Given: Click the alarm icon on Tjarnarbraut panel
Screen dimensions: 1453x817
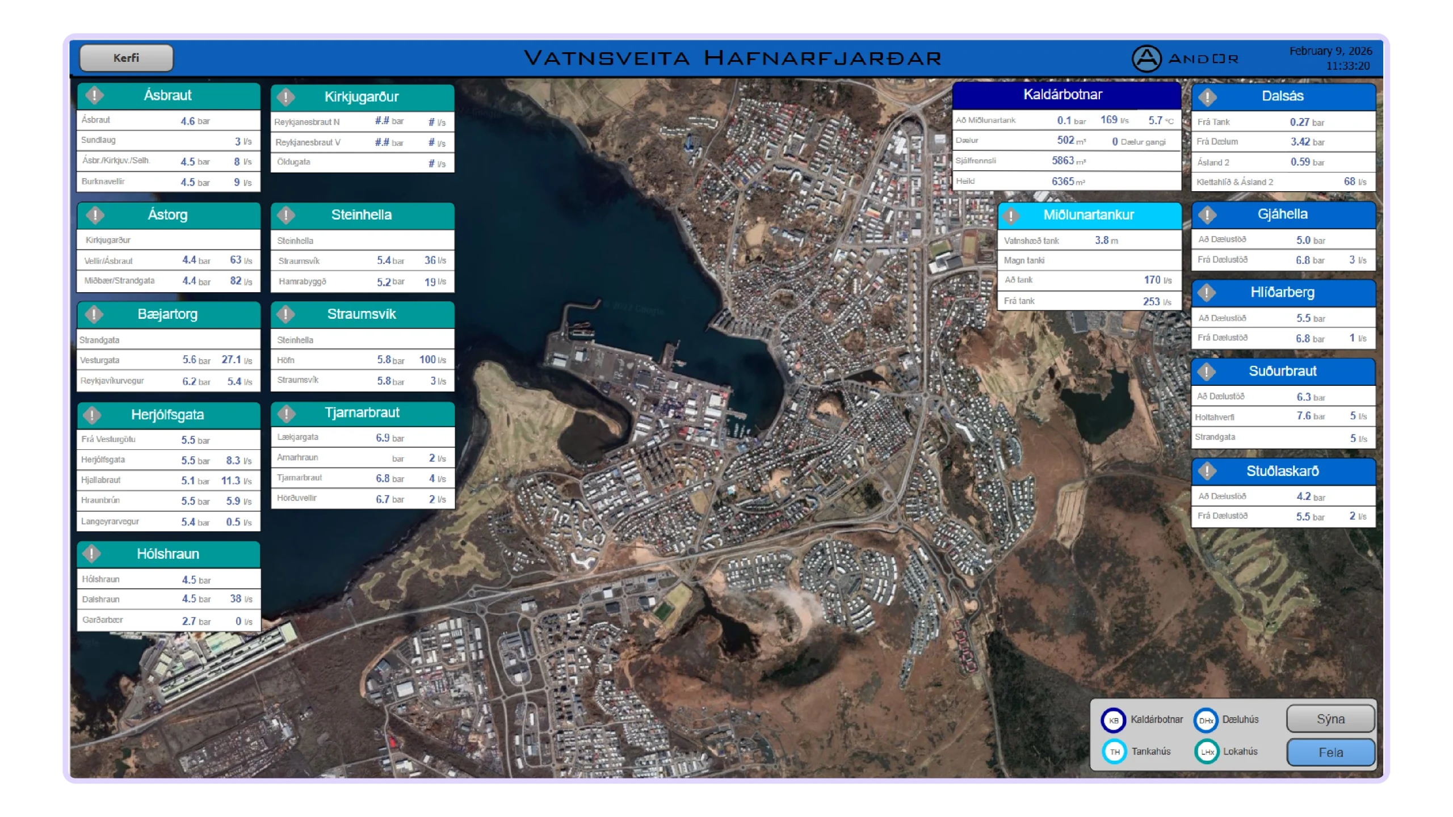Looking at the screenshot, I should coord(286,414).
